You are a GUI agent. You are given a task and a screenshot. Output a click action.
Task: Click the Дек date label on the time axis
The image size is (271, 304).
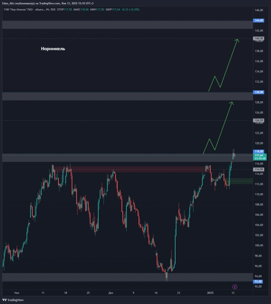tap(111, 293)
